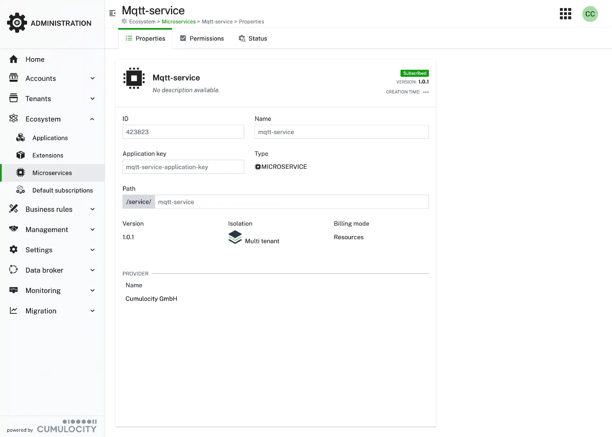Select Microservices in the sidebar

[x=52, y=173]
